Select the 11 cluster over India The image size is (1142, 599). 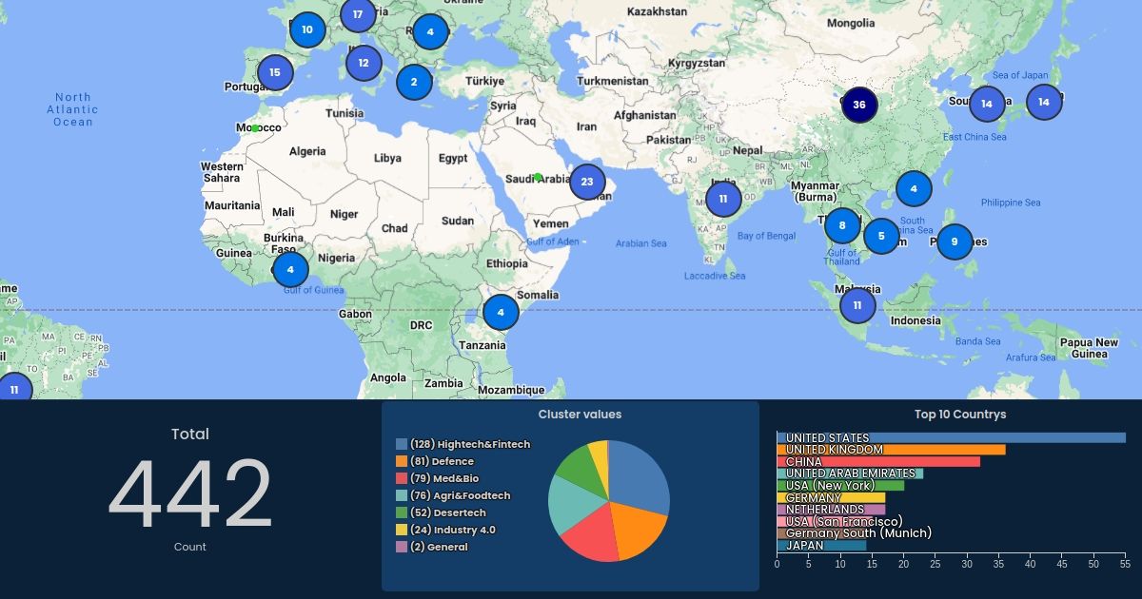(723, 200)
